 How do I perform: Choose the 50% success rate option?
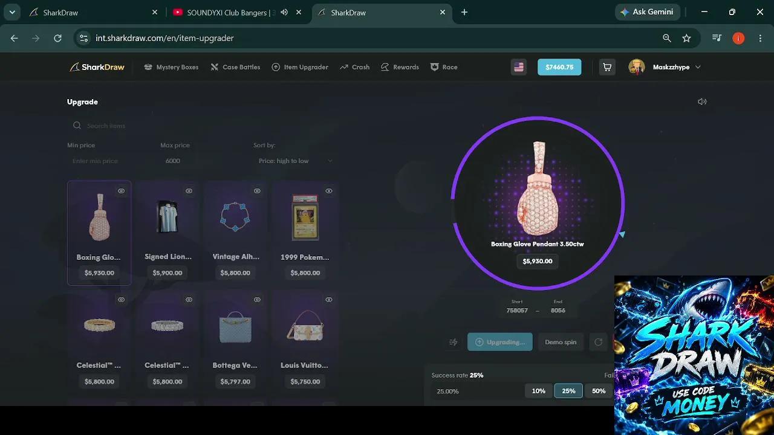point(599,391)
